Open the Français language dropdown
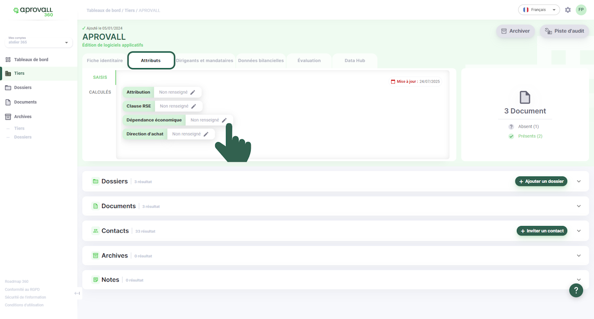Viewport: 594px width, 319px height. point(539,10)
